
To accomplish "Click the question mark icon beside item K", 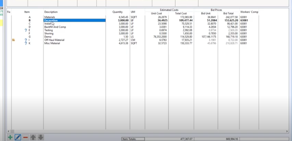I will click(26, 43).
